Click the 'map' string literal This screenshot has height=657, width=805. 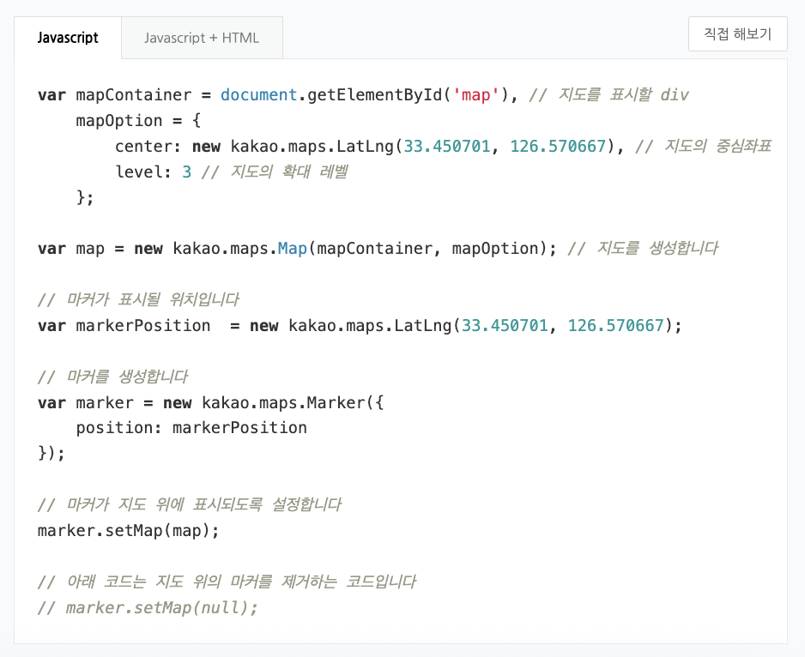point(476,95)
